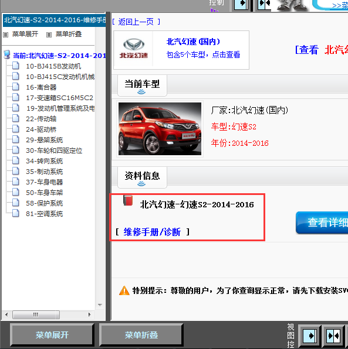Click horizontal scrollbar left arrow
348x349 pixels.
point(6,314)
